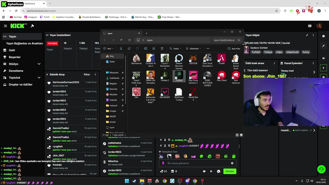Image resolution: width=329 pixels, height=185 pixels.
Task: Open Steam from the taskbar
Action: (x=134, y=181)
